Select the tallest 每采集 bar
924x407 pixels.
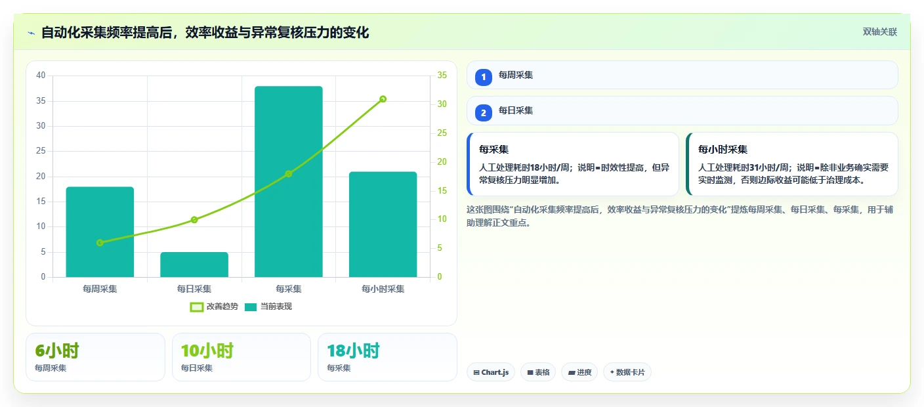(289, 181)
